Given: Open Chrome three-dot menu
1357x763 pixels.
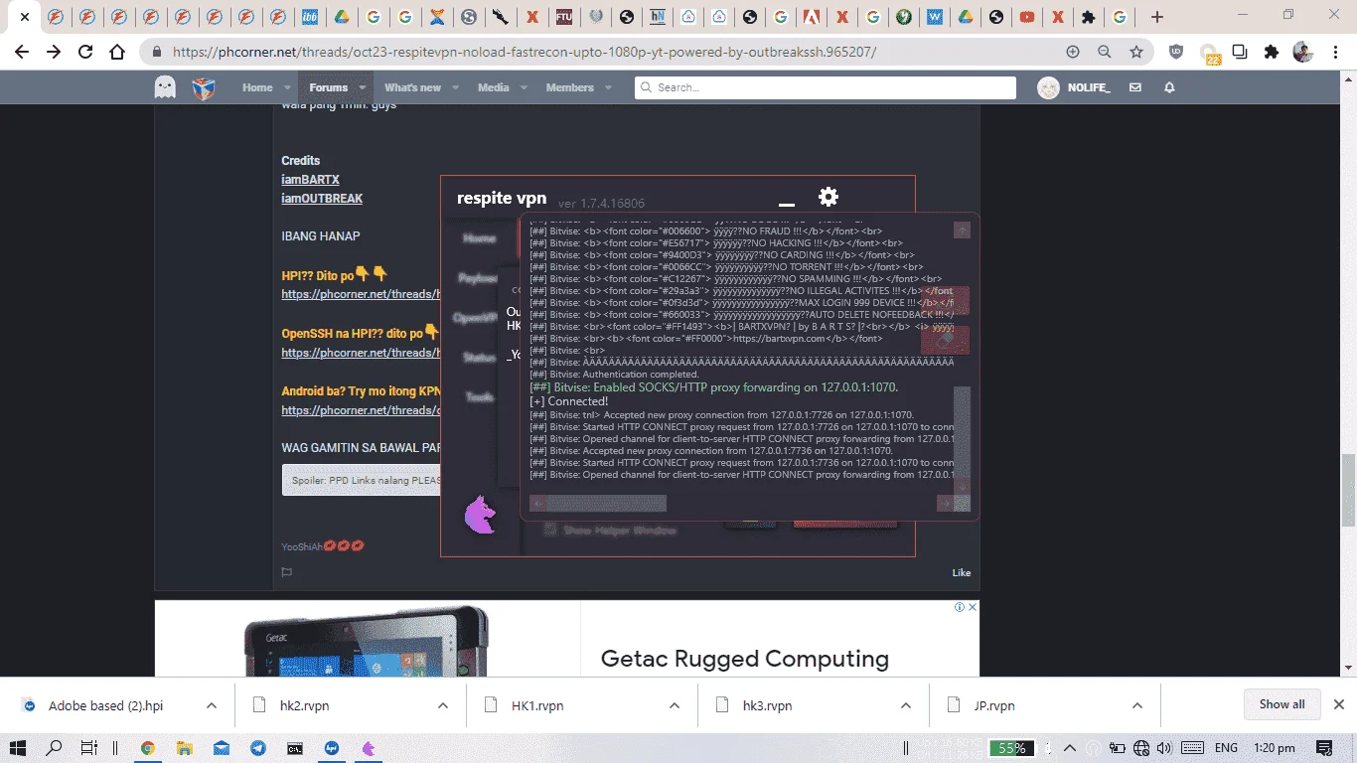Looking at the screenshot, I should (1335, 52).
